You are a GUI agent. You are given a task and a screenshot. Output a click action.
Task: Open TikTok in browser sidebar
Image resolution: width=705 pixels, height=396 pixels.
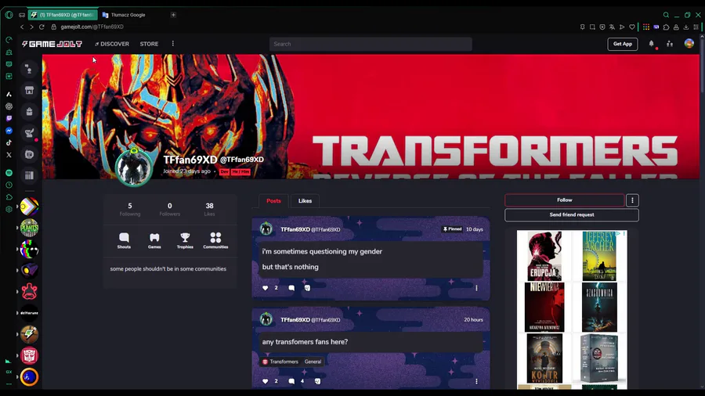[9, 142]
